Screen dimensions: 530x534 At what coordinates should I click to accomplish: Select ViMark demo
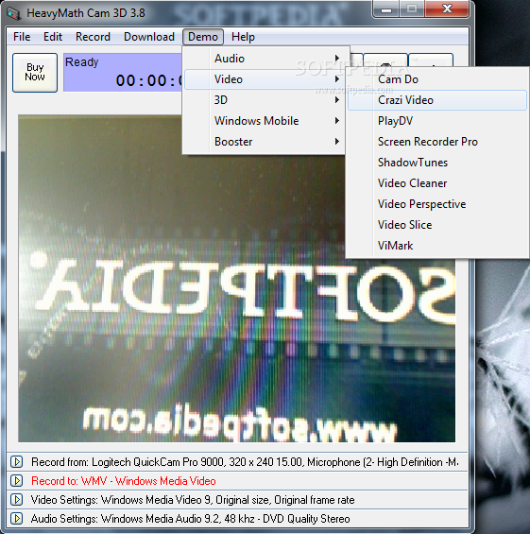(x=437, y=246)
